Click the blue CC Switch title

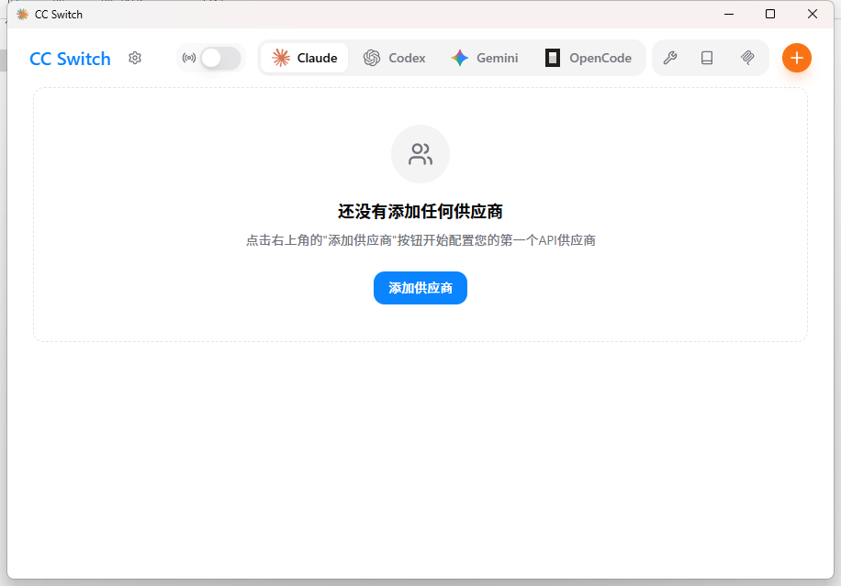point(70,59)
